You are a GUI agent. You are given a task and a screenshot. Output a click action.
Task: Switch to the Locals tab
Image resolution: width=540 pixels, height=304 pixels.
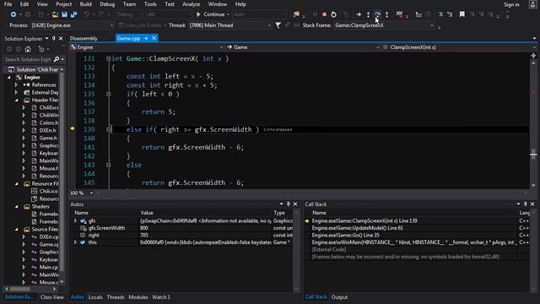pyautogui.click(x=95, y=297)
